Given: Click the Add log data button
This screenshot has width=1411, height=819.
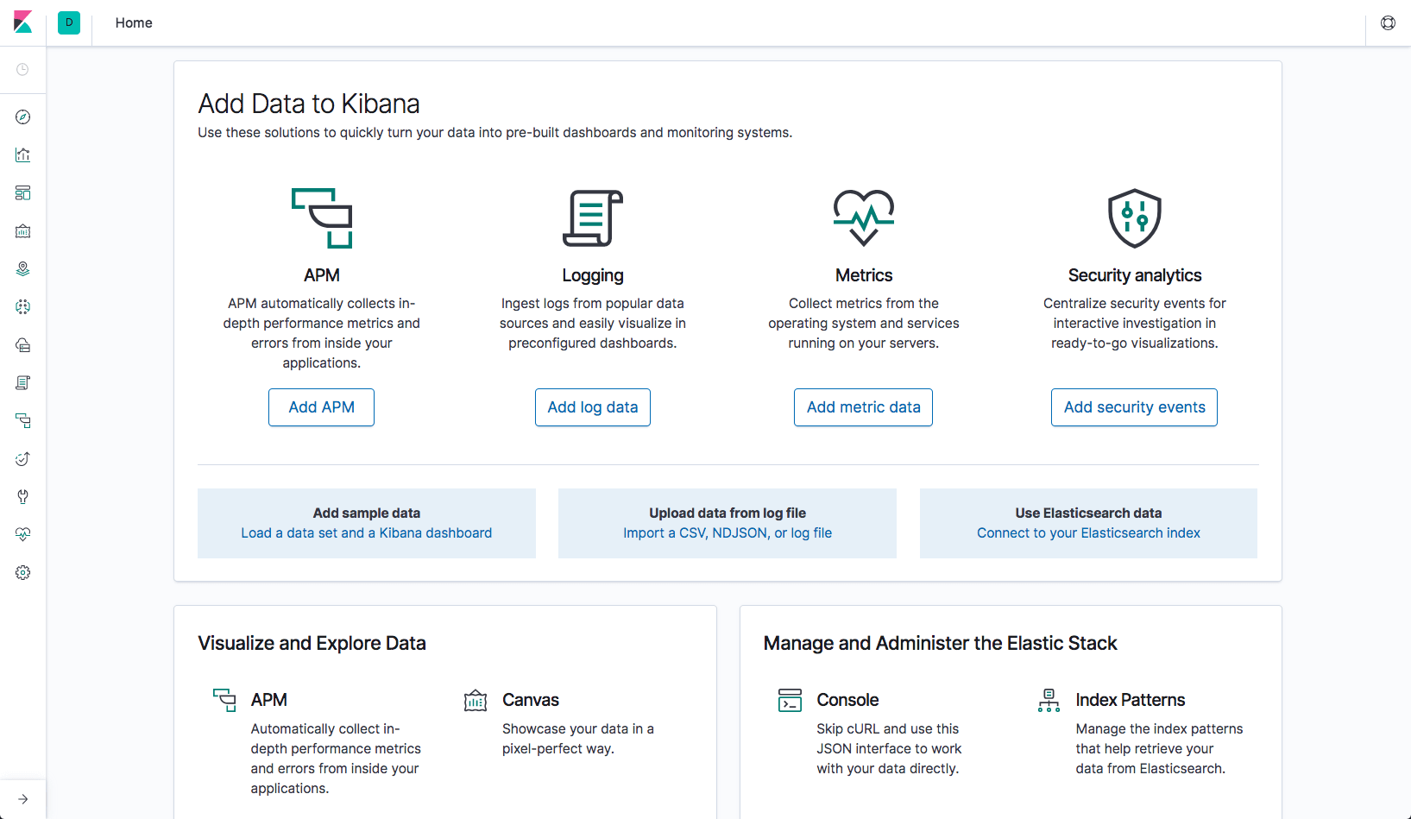Looking at the screenshot, I should [x=593, y=407].
